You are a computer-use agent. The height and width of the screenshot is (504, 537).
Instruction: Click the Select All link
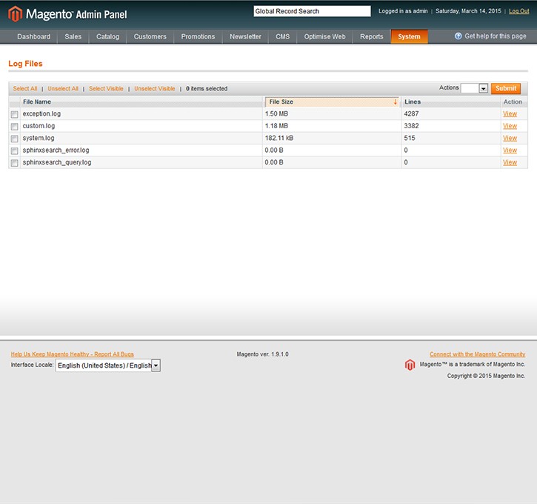click(x=25, y=89)
